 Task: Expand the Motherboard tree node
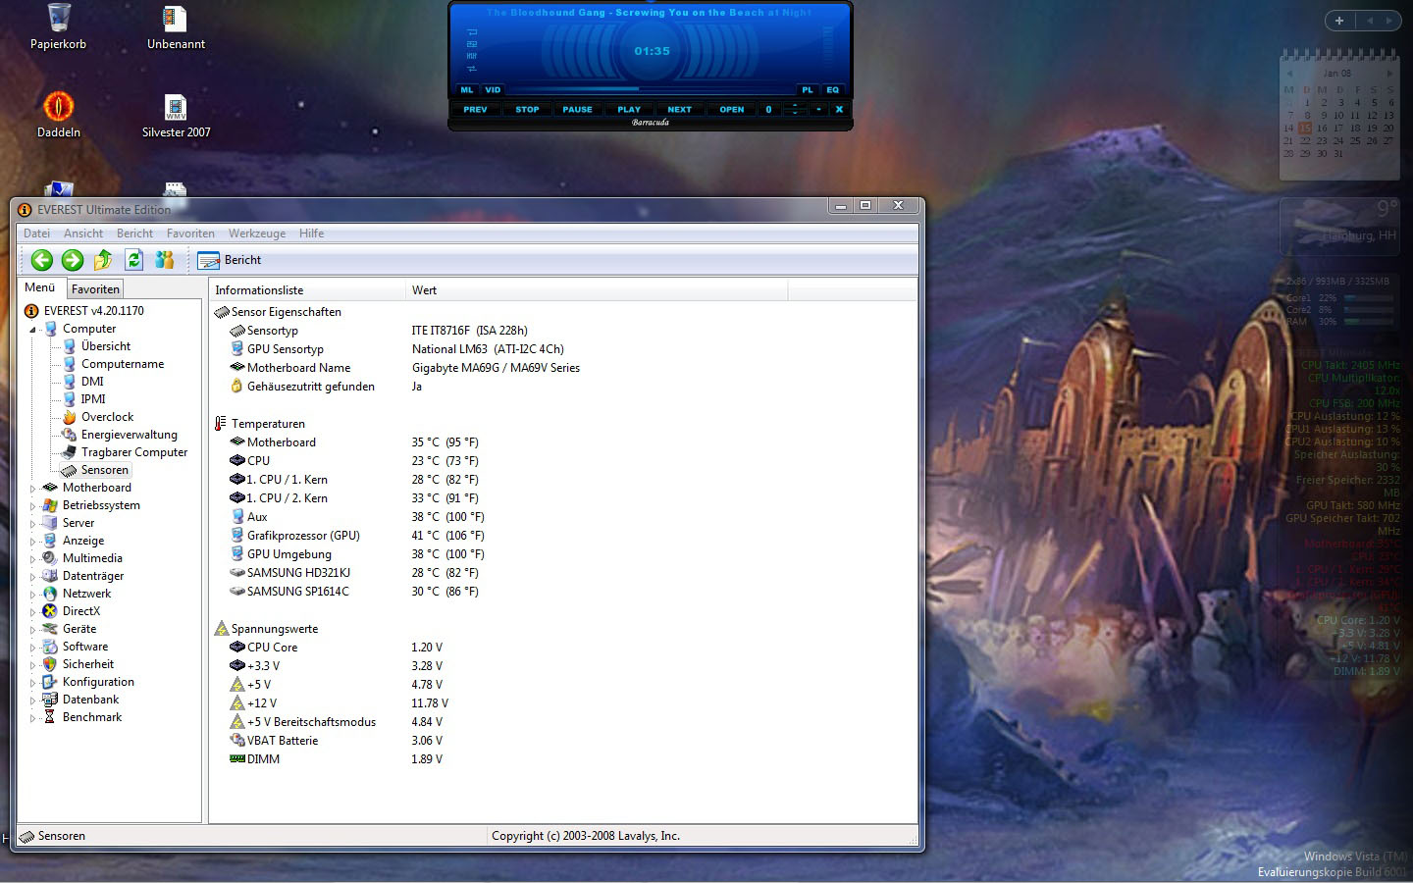click(x=32, y=489)
